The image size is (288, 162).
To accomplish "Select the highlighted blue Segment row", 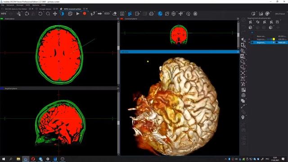I will pyautogui.click(x=269, y=42).
